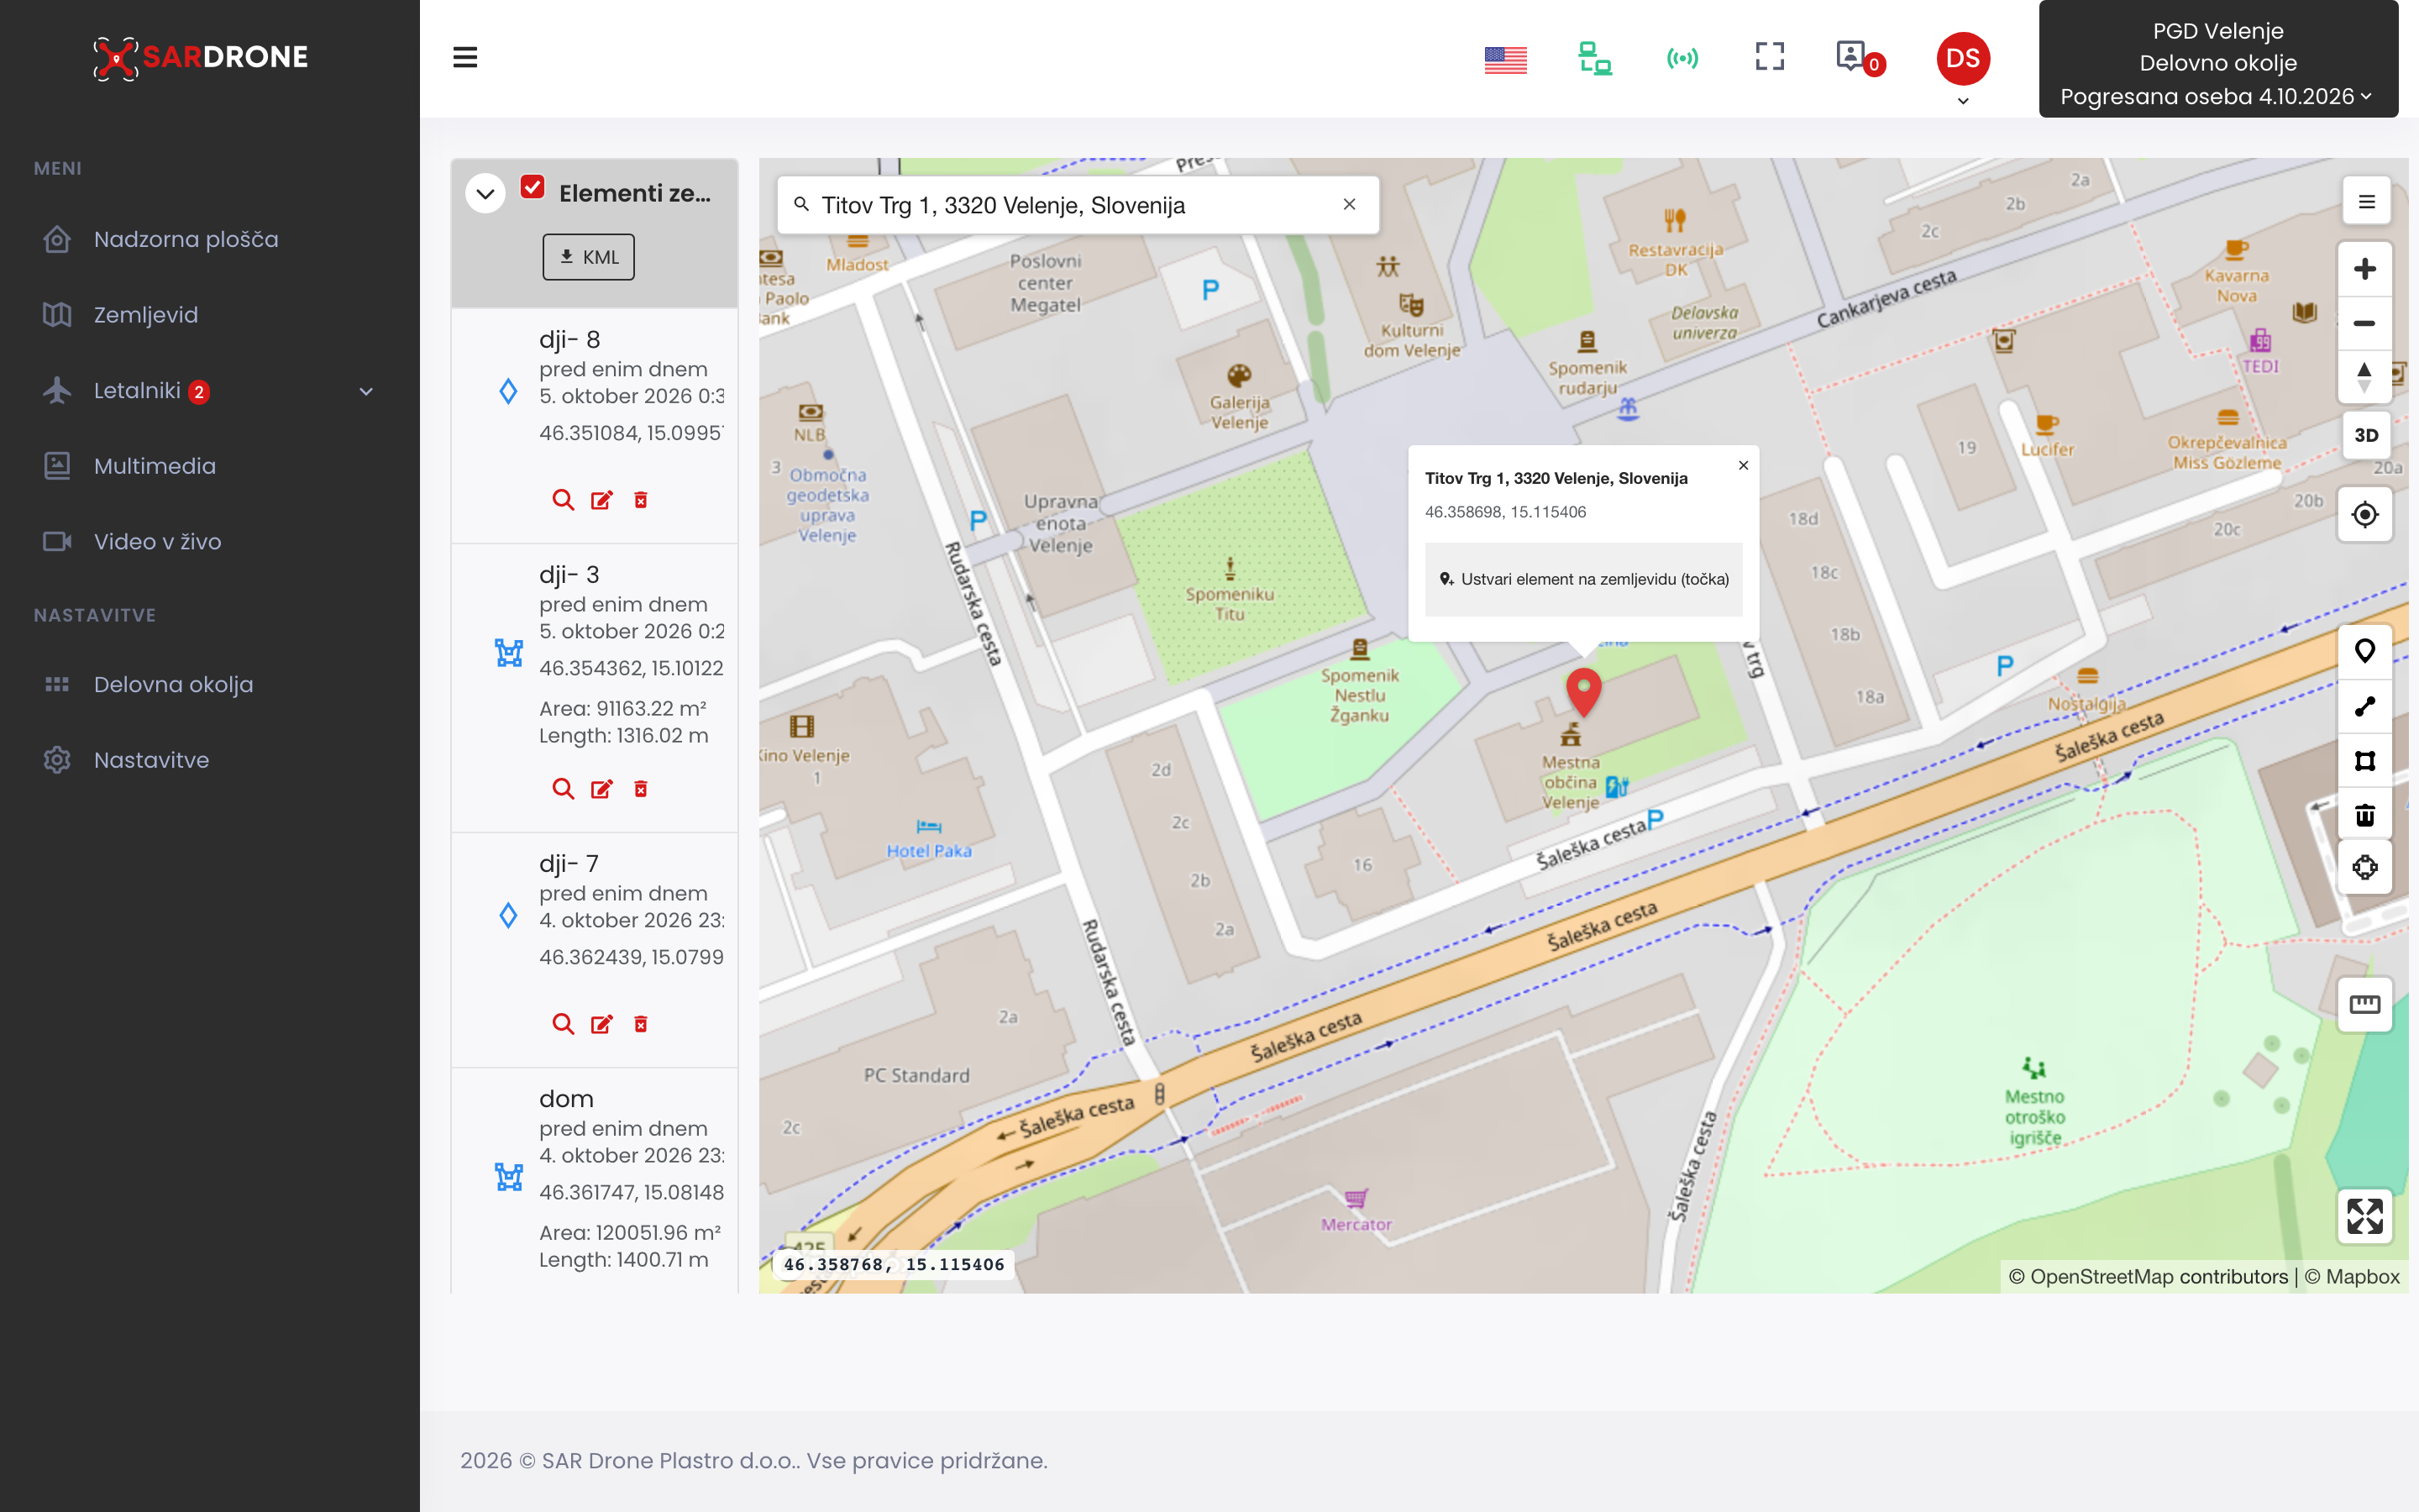
Task: Click the US flag language icon
Action: click(1505, 59)
